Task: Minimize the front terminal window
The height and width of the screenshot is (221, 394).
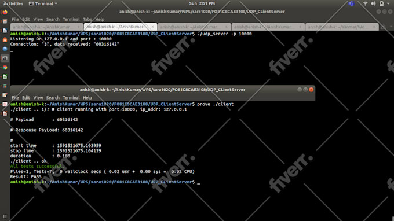Action: [300, 90]
